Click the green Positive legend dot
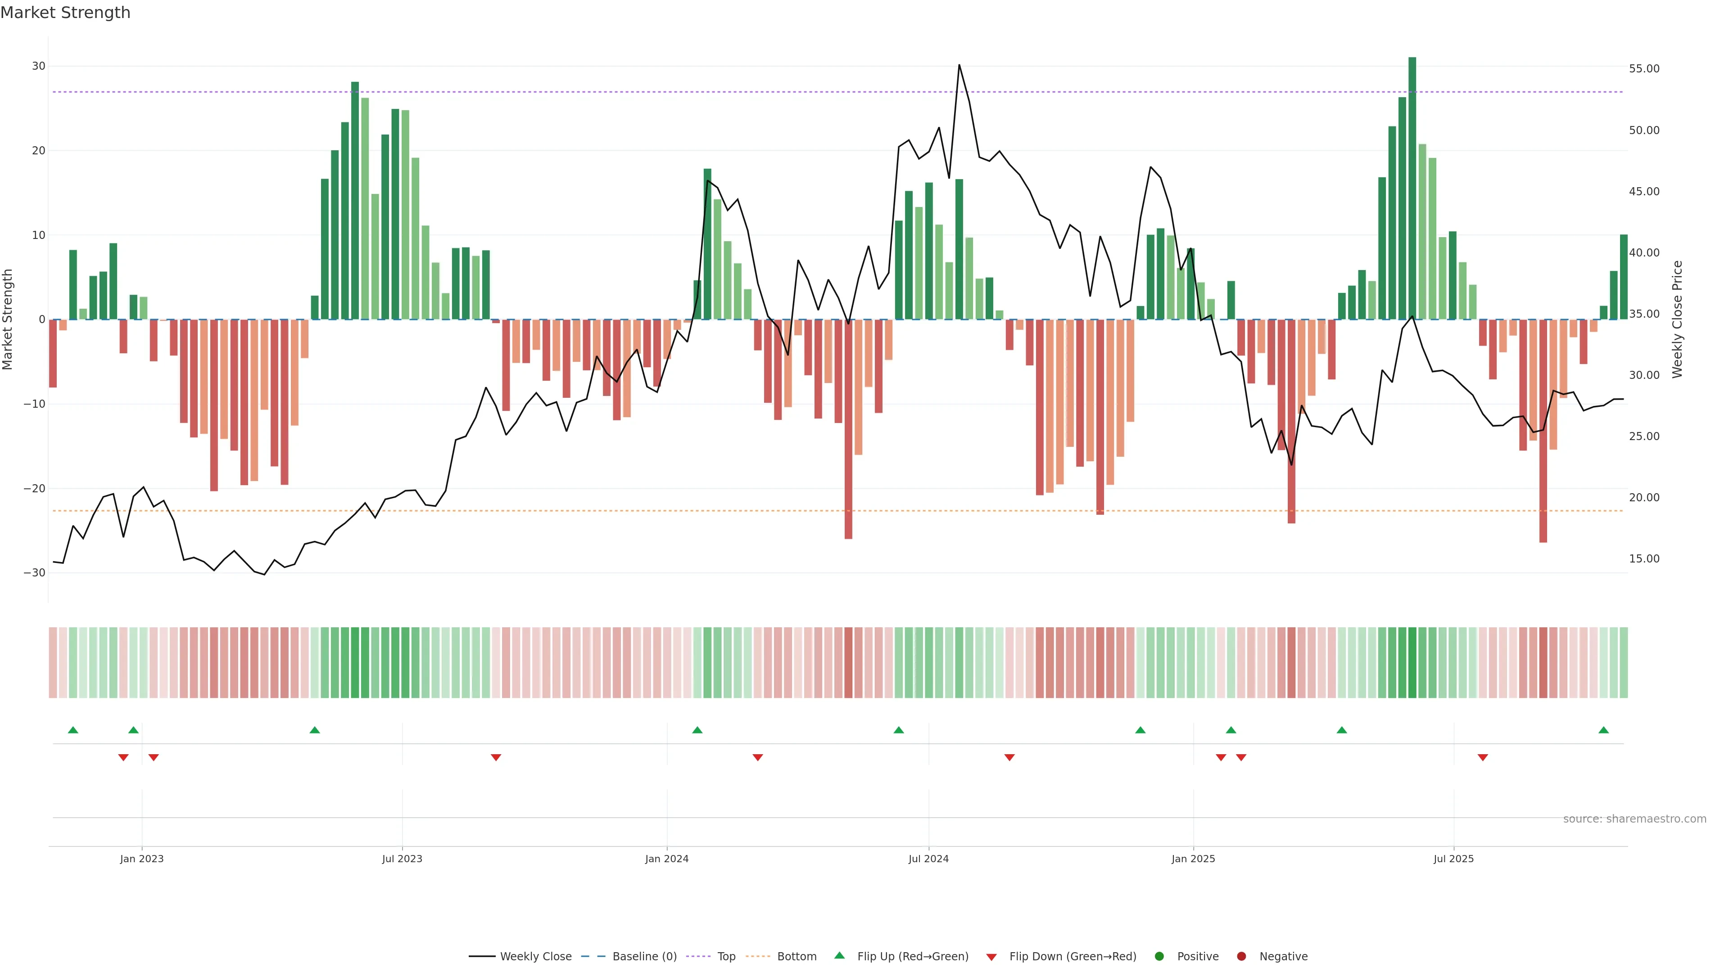The image size is (1729, 972). click(x=1159, y=957)
